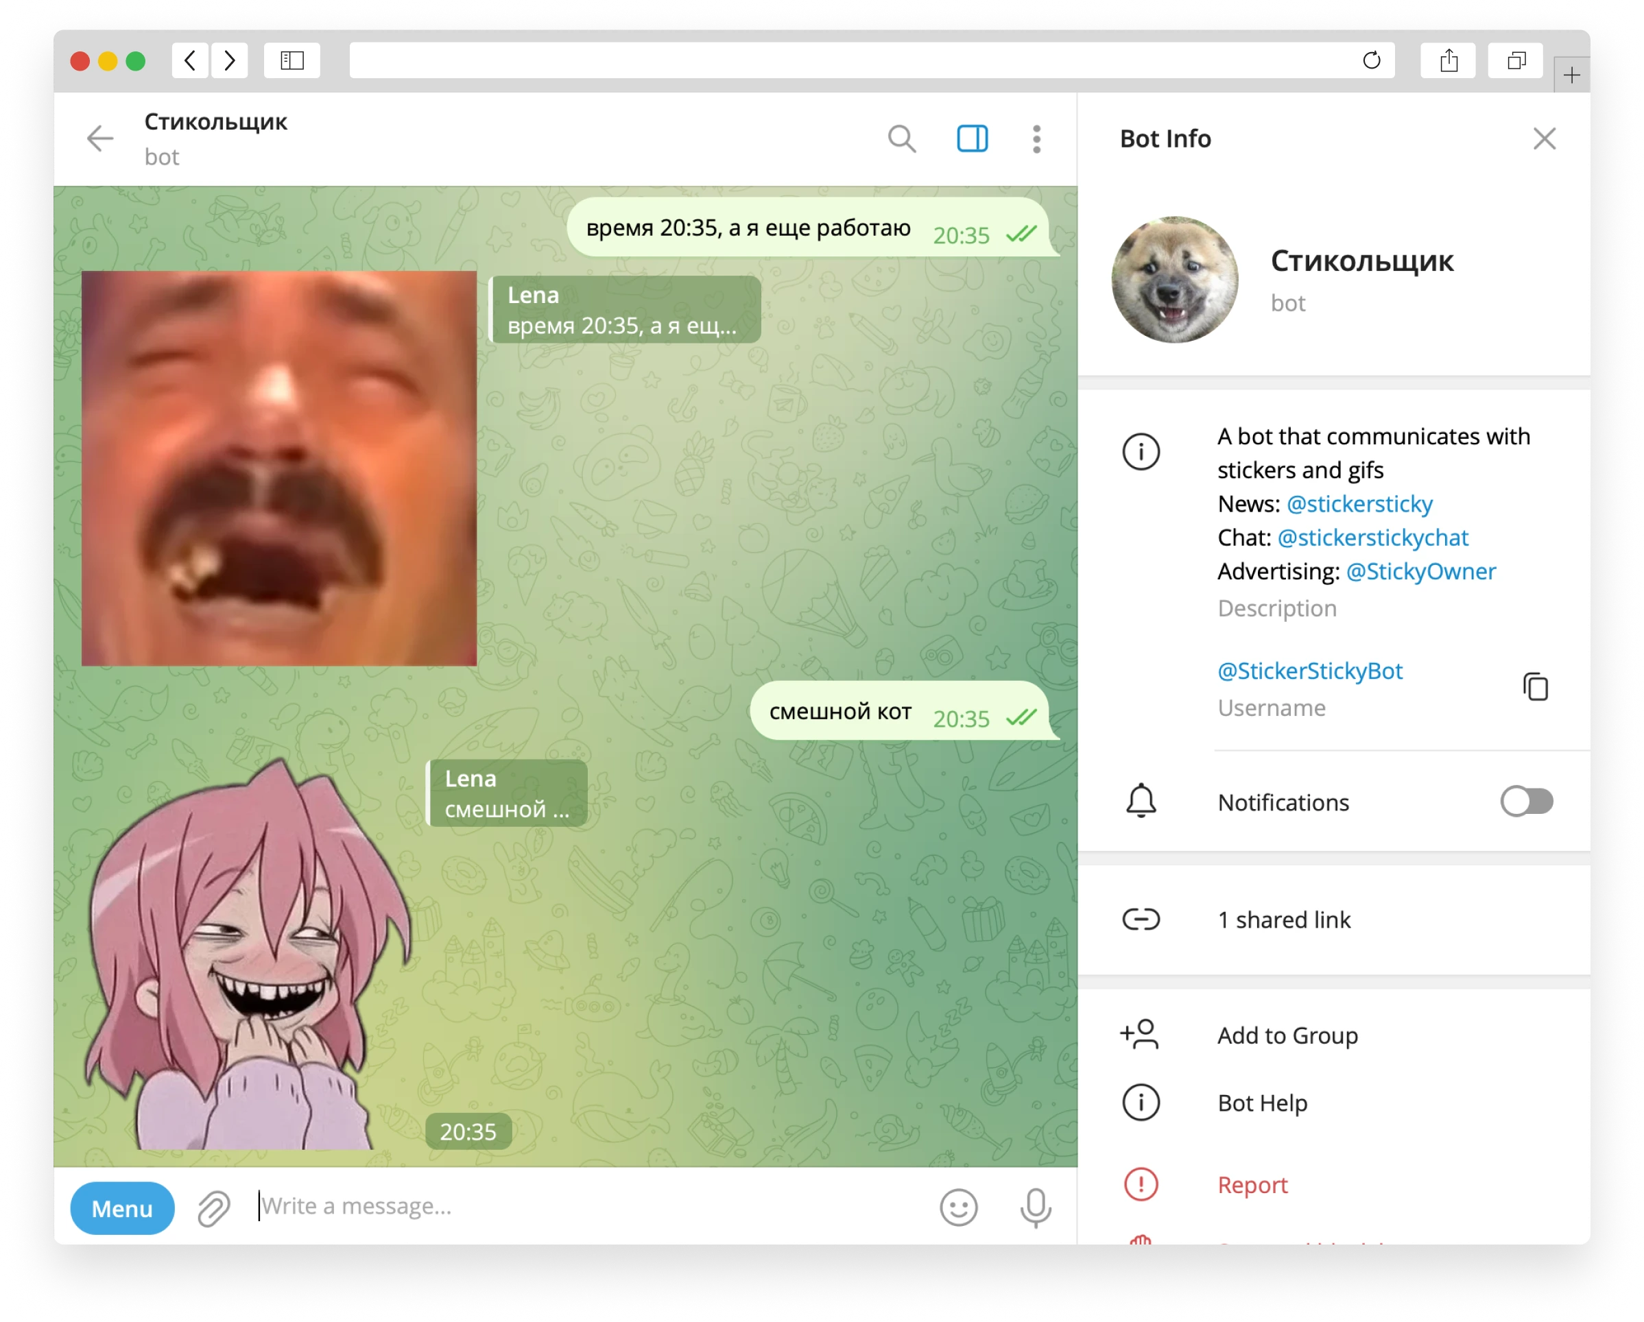Open the Menu button near the message box
The width and height of the screenshot is (1644, 1322).
(x=121, y=1207)
